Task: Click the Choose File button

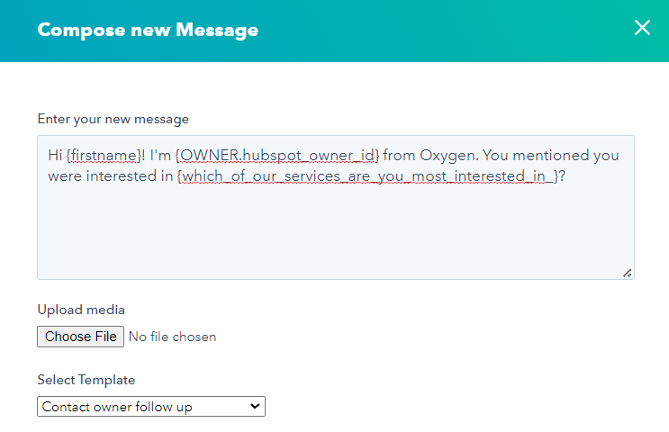Action: click(x=80, y=337)
